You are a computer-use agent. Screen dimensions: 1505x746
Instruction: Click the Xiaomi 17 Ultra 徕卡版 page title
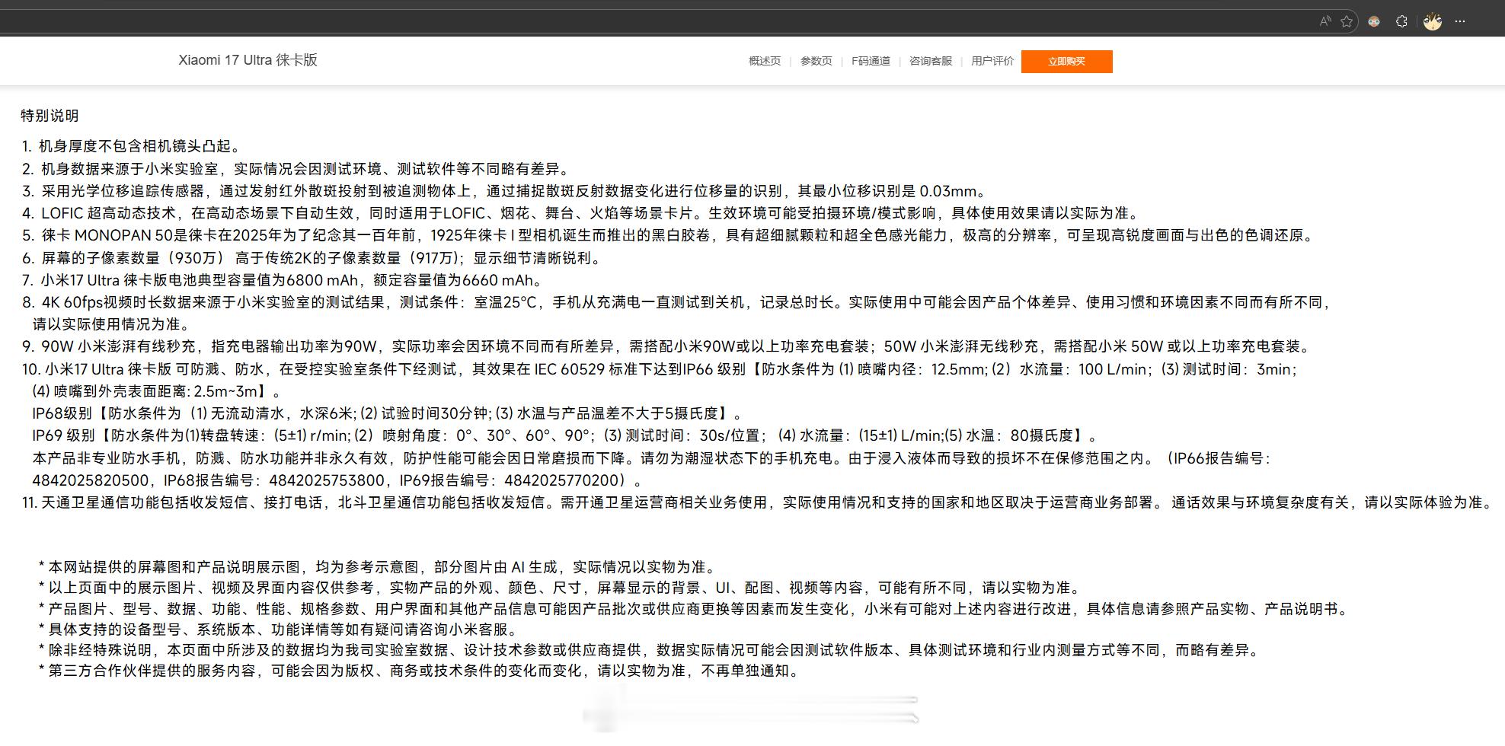point(248,60)
